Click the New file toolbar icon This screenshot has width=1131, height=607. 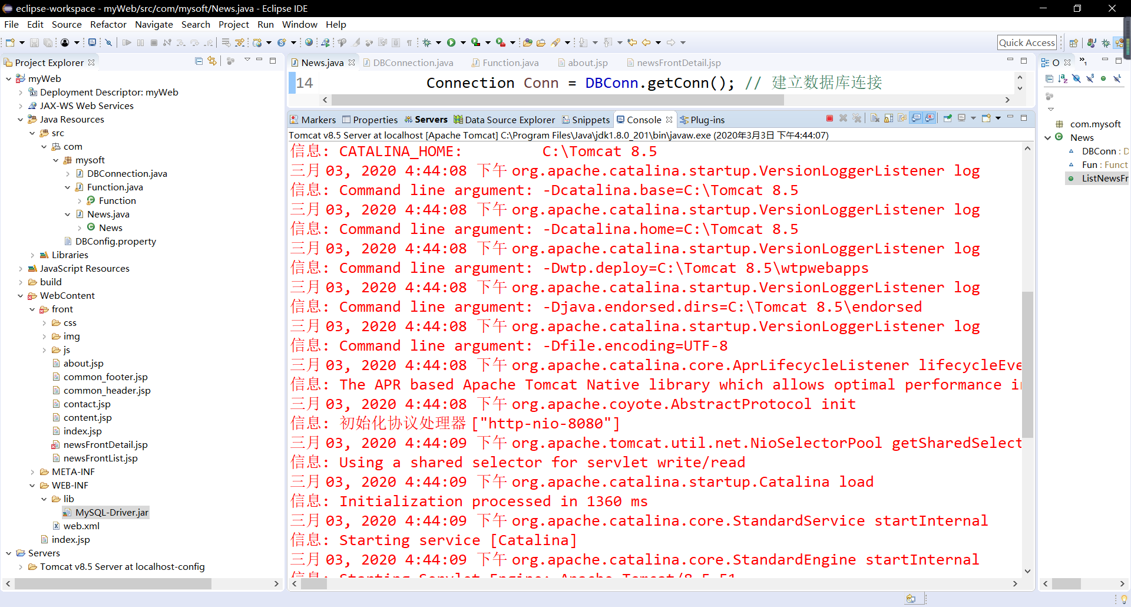(x=10, y=42)
